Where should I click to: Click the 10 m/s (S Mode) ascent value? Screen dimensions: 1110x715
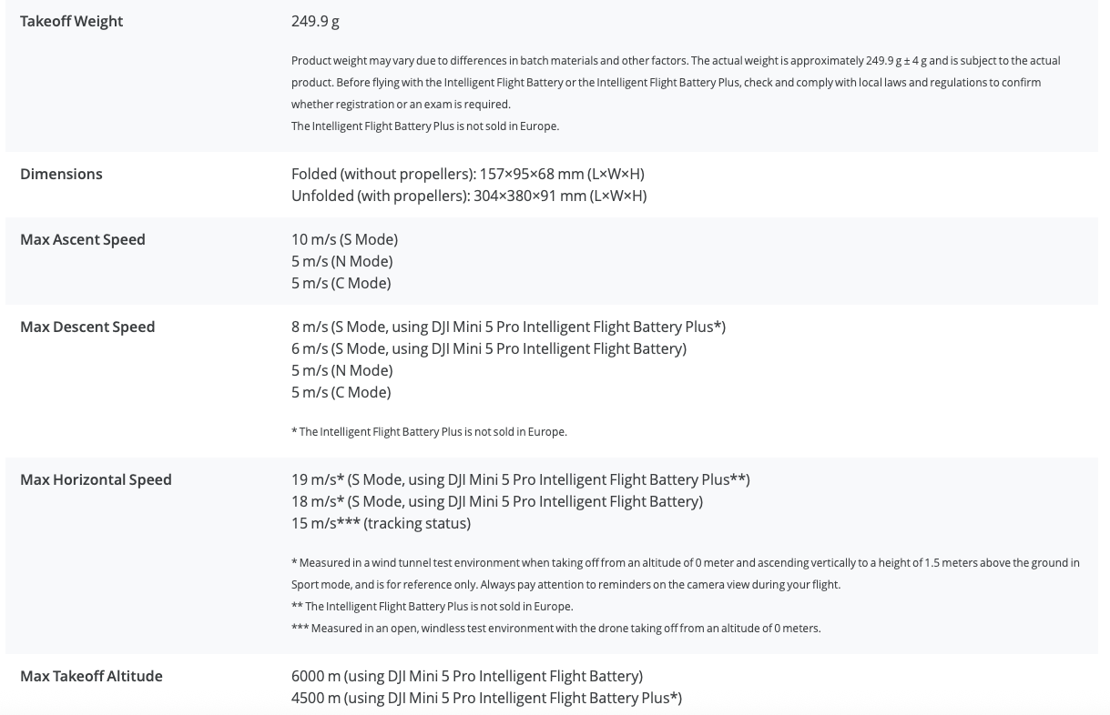(344, 239)
